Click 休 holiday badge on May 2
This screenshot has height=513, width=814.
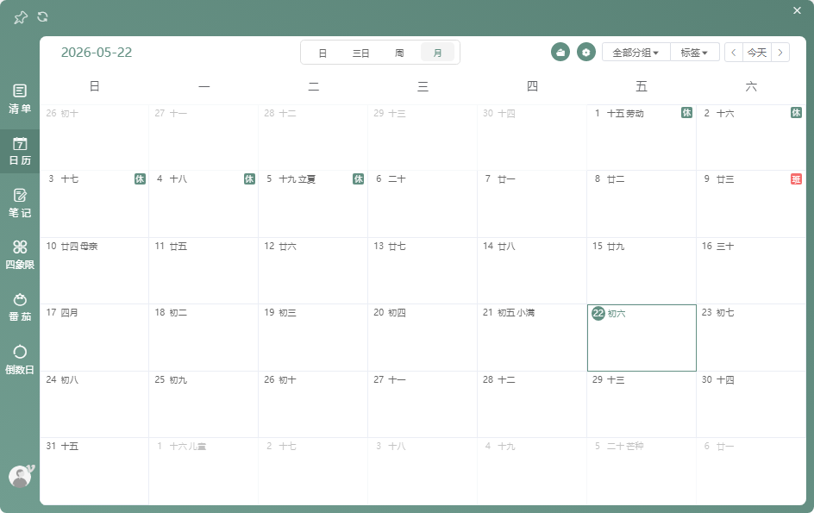[796, 113]
